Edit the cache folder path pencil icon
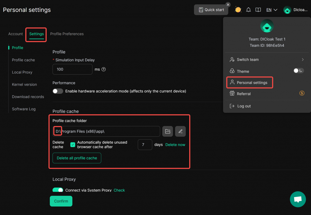 tap(180, 131)
